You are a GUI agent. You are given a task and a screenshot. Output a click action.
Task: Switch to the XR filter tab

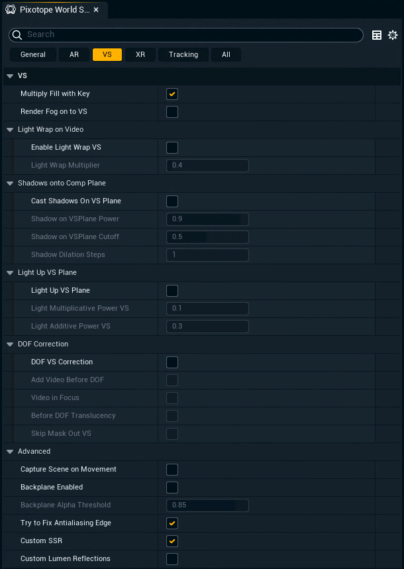point(140,54)
